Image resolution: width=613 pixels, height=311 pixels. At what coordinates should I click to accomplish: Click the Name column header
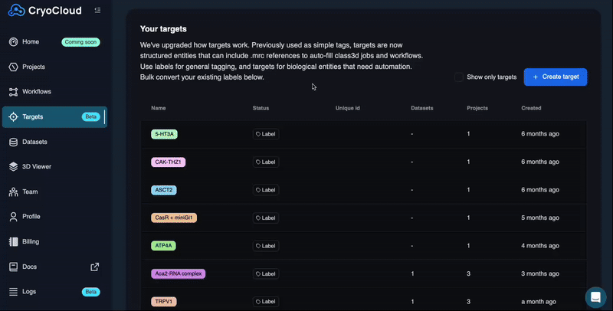tap(159, 108)
